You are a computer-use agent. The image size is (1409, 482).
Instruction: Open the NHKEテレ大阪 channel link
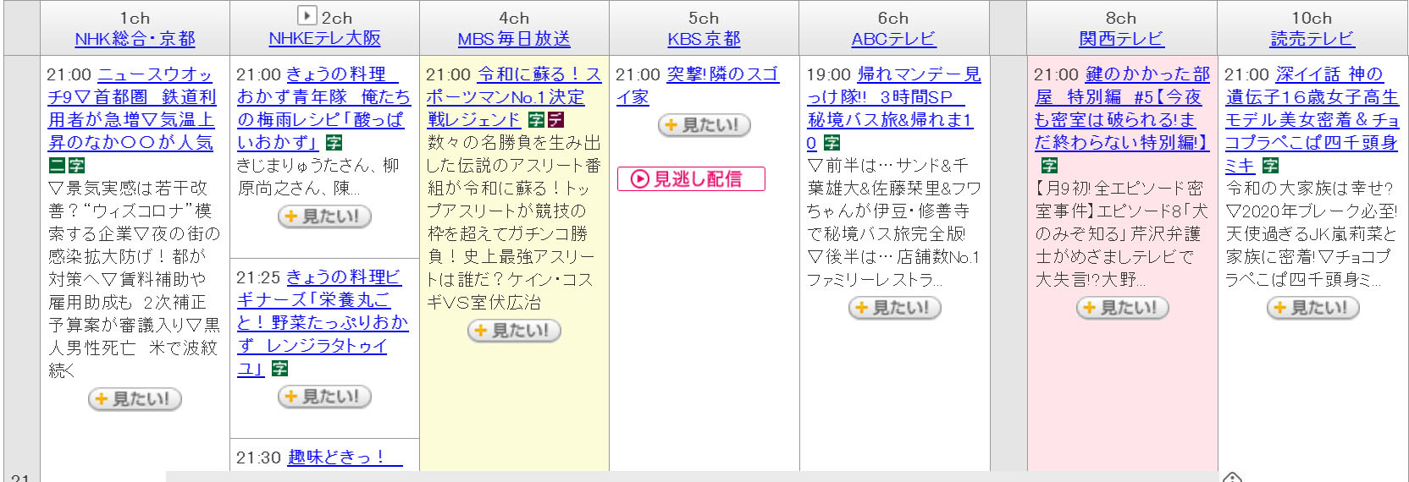click(324, 39)
